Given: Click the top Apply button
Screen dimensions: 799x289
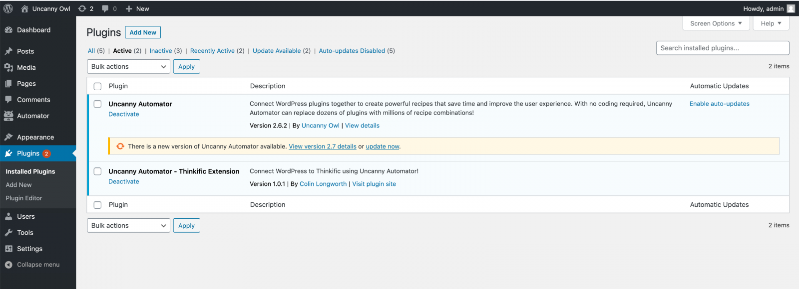Looking at the screenshot, I should tap(187, 66).
